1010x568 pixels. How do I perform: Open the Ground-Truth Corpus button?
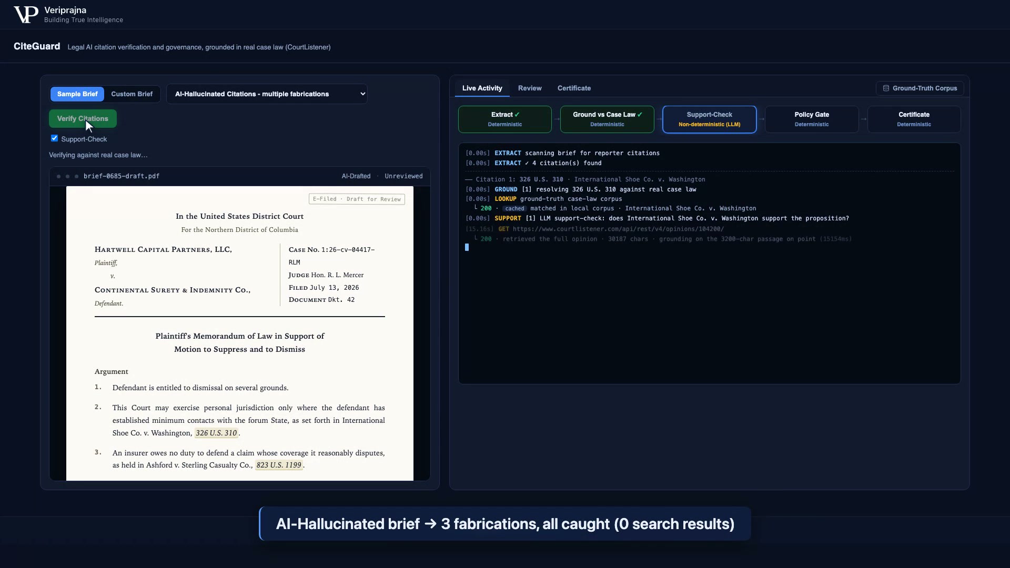click(x=920, y=88)
